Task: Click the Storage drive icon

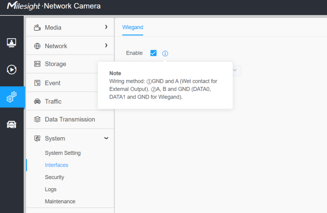Action: coord(37,64)
